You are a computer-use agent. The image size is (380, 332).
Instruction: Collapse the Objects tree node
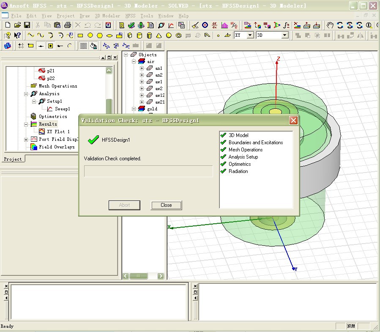(x=126, y=55)
